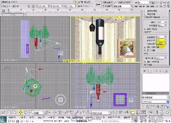Toggle the Show End Result icon
Viewport: 171px width, 123px height.
151,71
